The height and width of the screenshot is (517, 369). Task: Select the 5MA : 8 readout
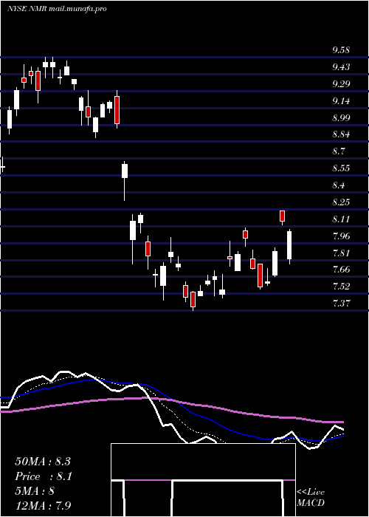(35, 491)
